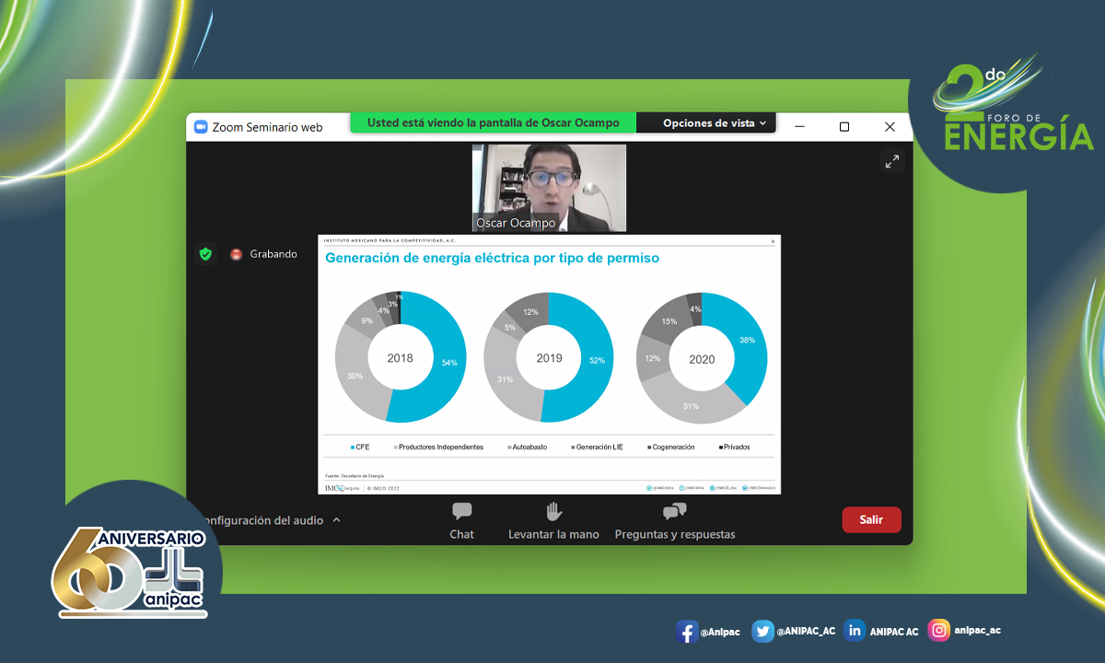
Task: Click the green encryption shield icon
Action: (205, 254)
